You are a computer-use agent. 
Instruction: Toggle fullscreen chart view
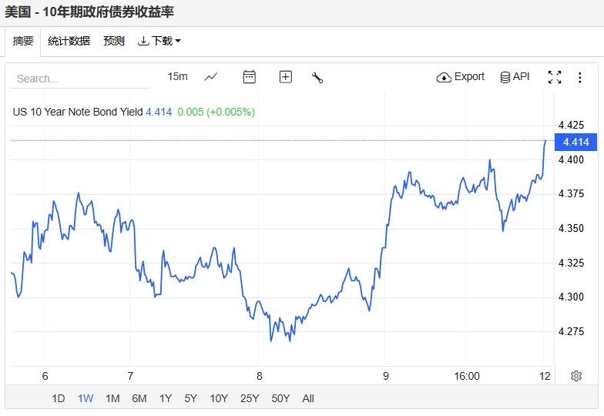[555, 77]
